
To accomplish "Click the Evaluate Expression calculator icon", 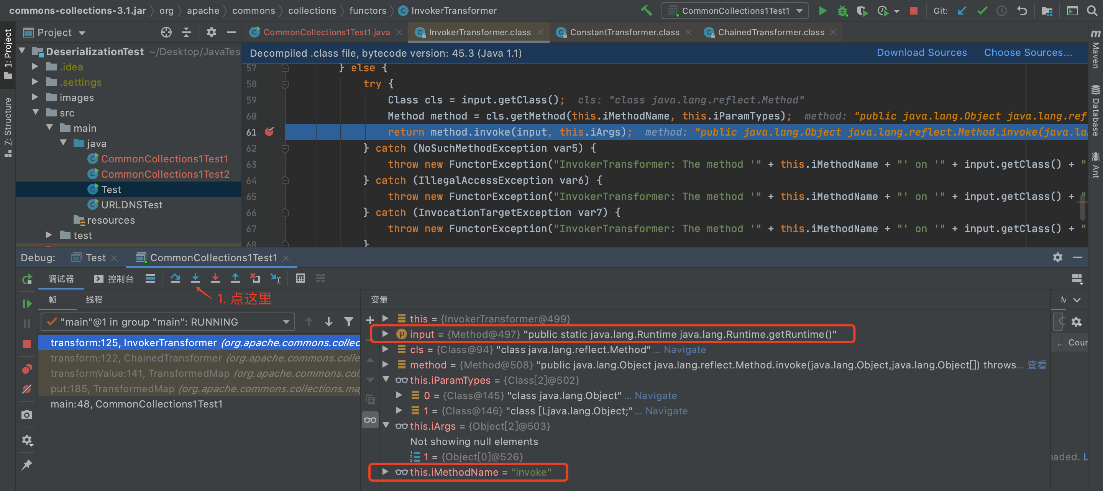I will point(300,278).
